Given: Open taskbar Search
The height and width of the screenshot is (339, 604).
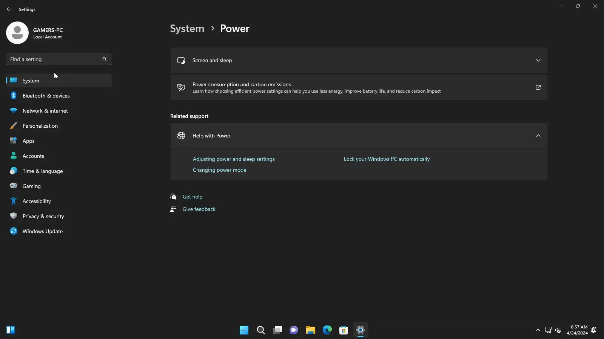Looking at the screenshot, I should click(261, 330).
